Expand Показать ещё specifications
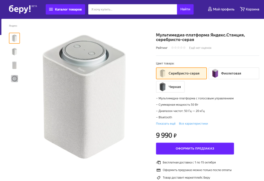 coord(166,124)
